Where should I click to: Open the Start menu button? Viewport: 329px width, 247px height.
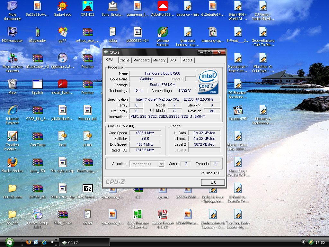pyautogui.click(x=9, y=242)
